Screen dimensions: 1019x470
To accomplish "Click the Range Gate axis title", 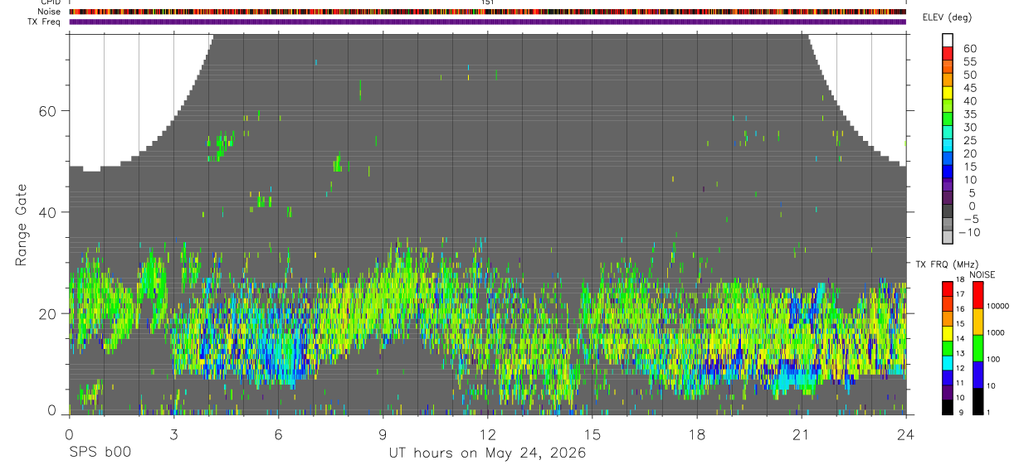I will [22, 225].
